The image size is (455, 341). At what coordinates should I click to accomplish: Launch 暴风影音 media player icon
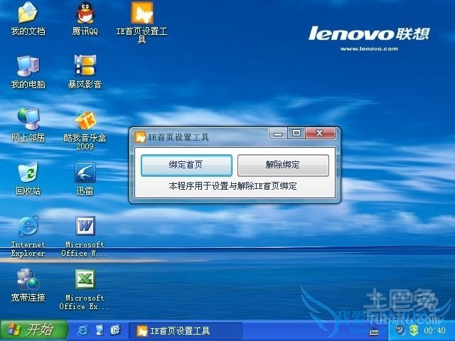click(x=85, y=72)
